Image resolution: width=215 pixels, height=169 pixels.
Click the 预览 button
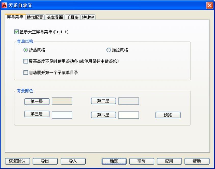pyautogui.click(x=168, y=115)
